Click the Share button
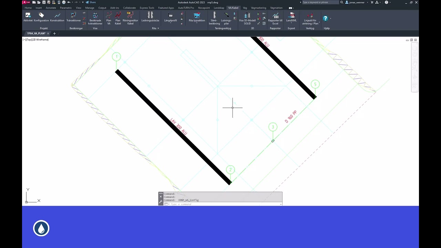This screenshot has width=441, height=248. coord(91,2)
